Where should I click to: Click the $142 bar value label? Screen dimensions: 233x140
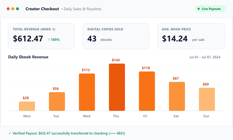(116, 60)
